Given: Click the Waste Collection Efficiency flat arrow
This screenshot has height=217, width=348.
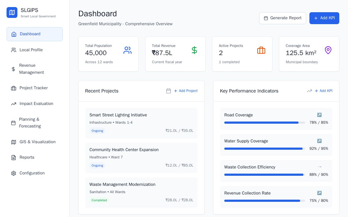Looking at the screenshot, I should [x=320, y=167].
